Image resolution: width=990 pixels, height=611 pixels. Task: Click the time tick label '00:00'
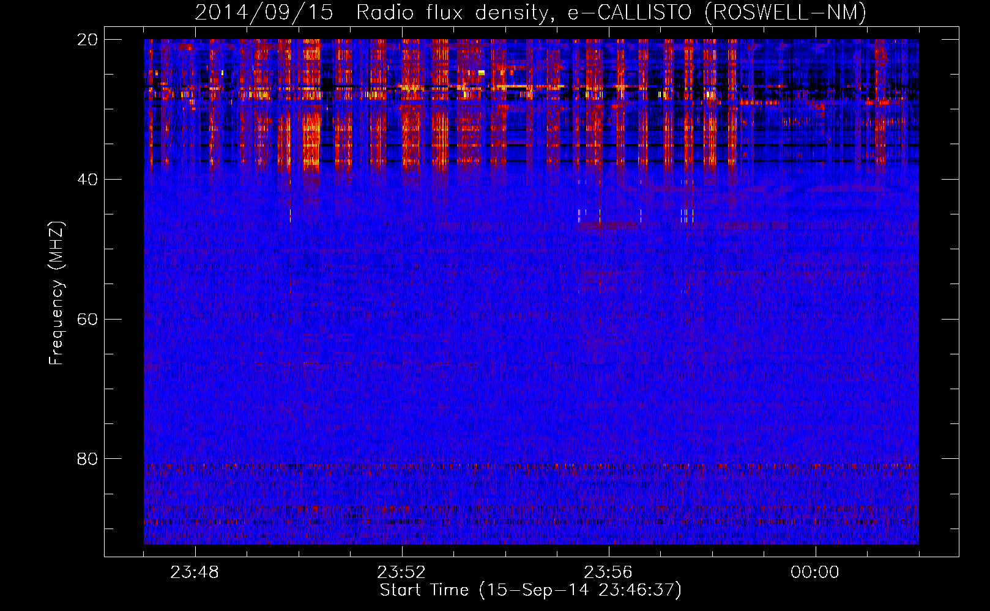pyautogui.click(x=815, y=573)
